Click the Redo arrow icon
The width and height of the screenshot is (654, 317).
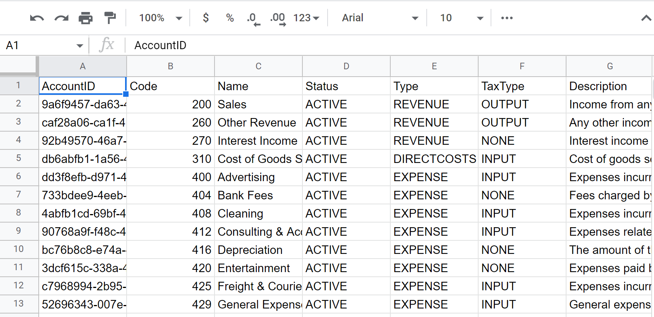[x=61, y=18]
